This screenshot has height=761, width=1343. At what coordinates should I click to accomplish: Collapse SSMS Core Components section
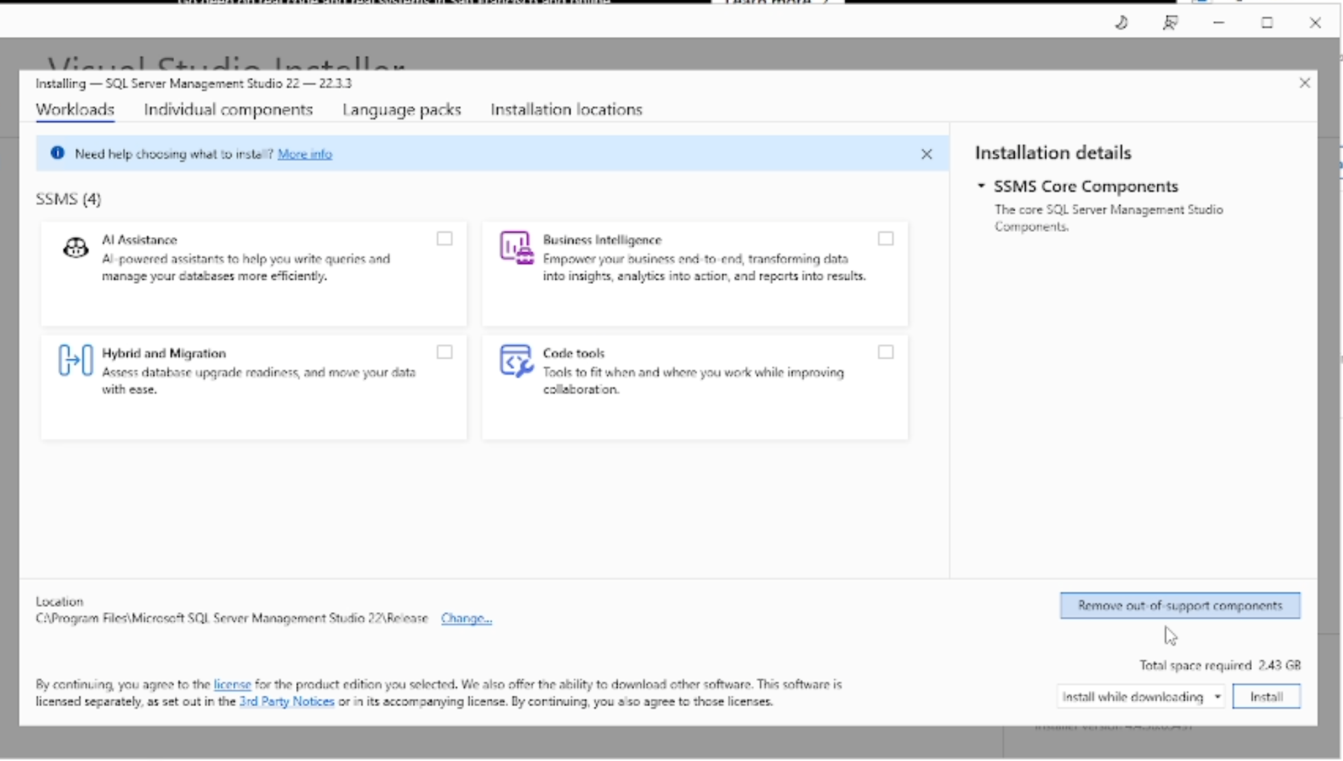981,186
